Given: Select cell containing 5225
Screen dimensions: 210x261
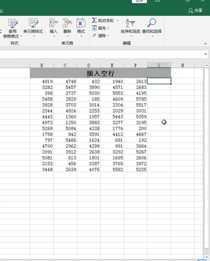Looking at the screenshot, I should tap(135, 170).
